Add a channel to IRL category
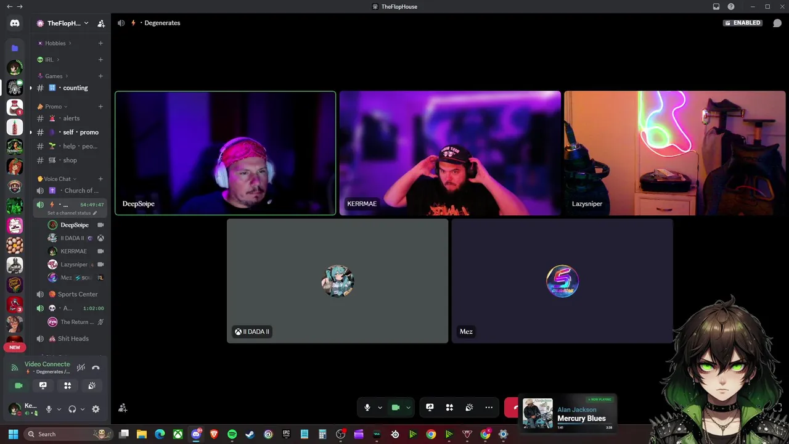 [100, 60]
